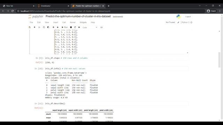Go back in browser history
This screenshot has height=125, width=223.
(3, 11)
